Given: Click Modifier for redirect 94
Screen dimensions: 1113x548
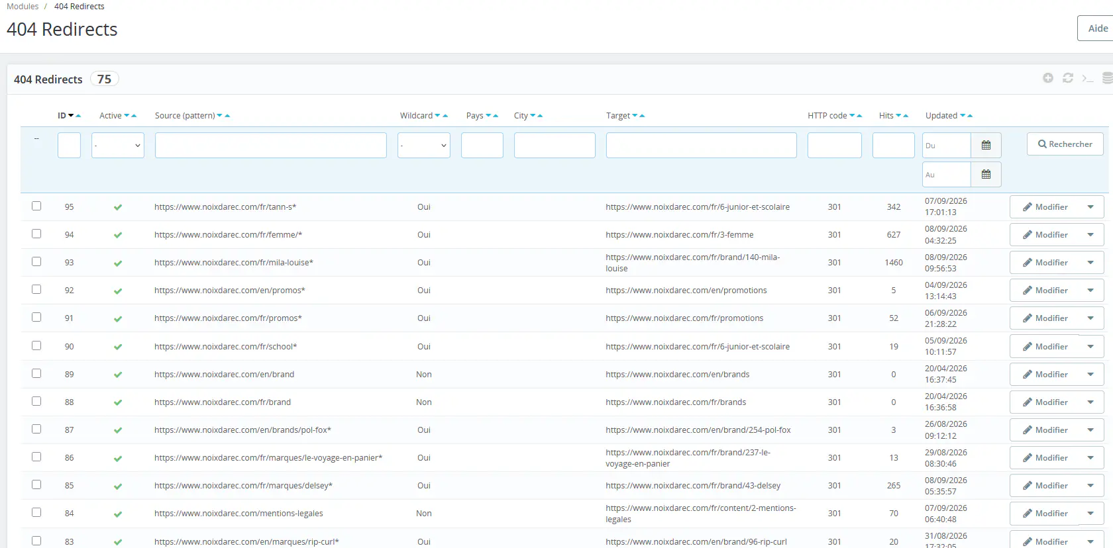Looking at the screenshot, I should (x=1045, y=235).
